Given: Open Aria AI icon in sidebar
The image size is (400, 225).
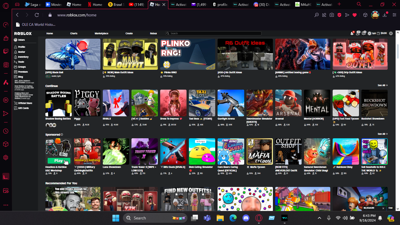Looking at the screenshot, I should click(x=6, y=83).
